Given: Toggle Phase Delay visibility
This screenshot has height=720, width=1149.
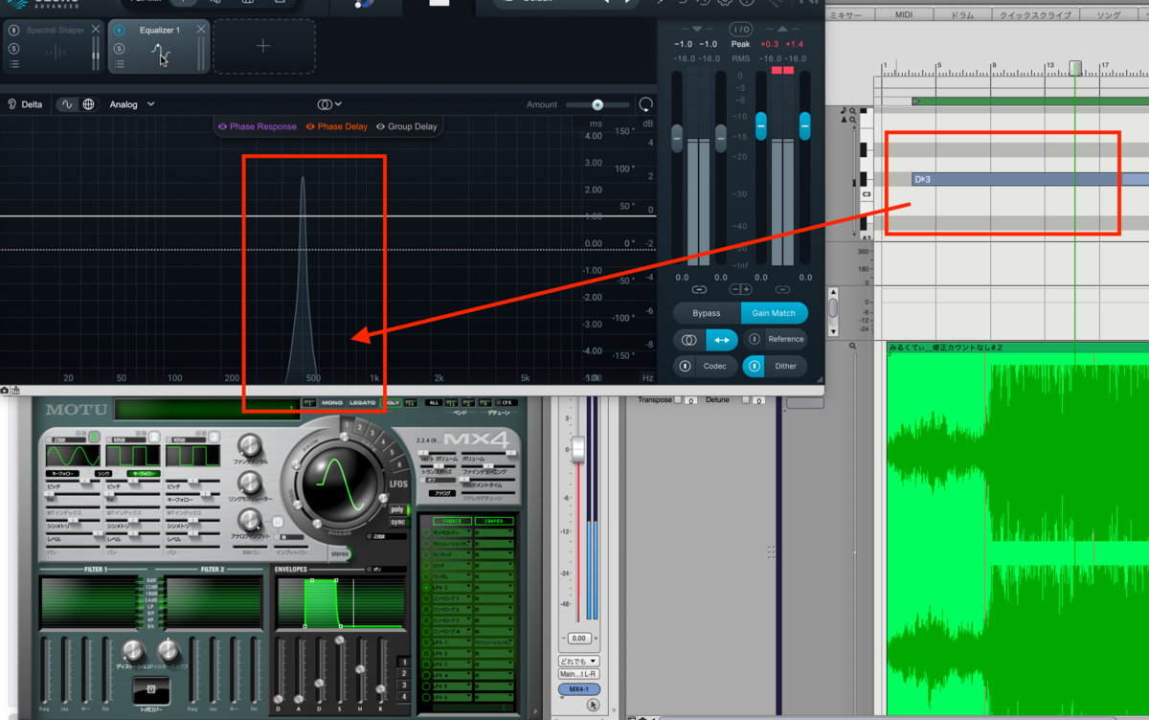Looking at the screenshot, I should (336, 126).
